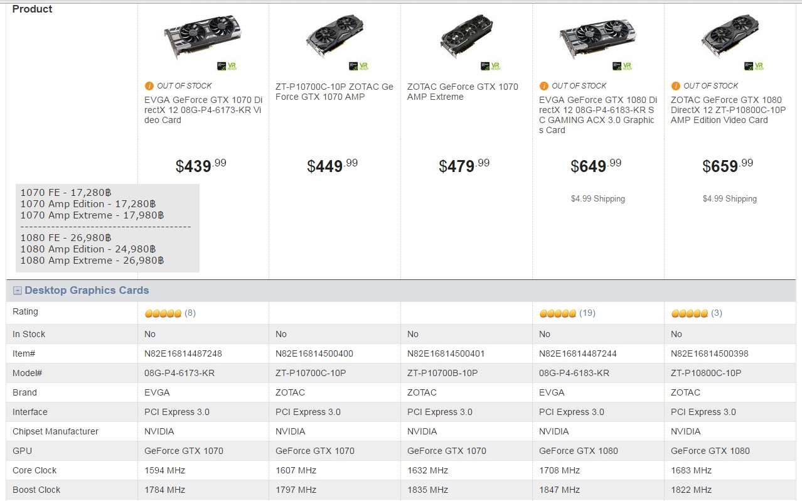The width and height of the screenshot is (802, 501).
Task: Click the five-star rating for EVGA GTX 1070
Action: (x=163, y=313)
